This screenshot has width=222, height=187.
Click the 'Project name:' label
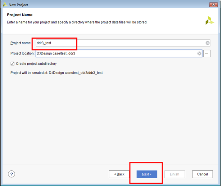21,43
